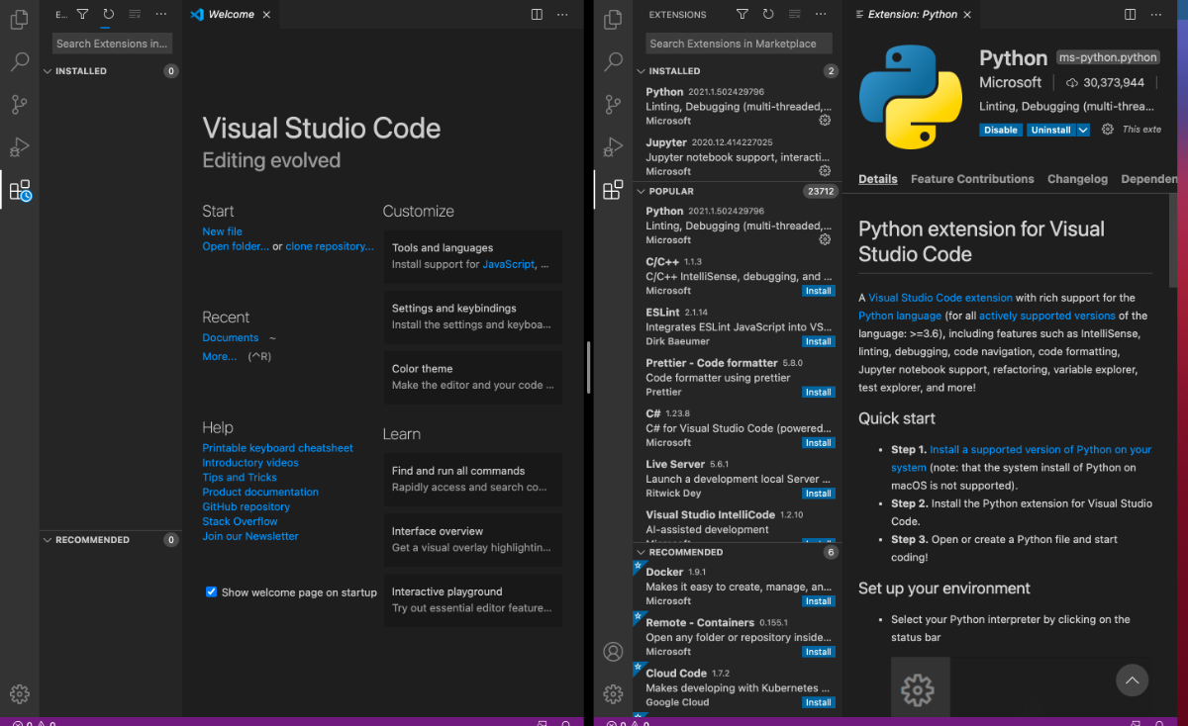
Task: Click the Open folder link
Action: (x=236, y=246)
